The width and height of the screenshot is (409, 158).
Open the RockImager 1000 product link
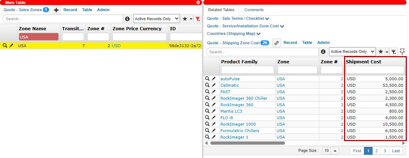tap(238, 124)
